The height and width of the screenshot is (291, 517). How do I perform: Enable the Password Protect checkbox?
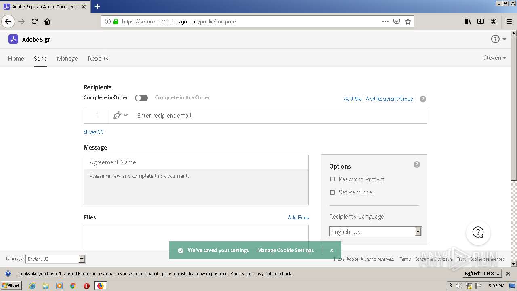tap(332, 179)
